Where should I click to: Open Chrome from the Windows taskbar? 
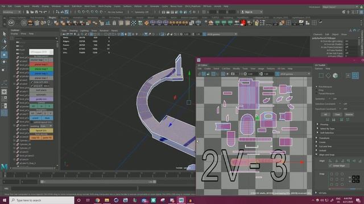pyautogui.click(x=97, y=200)
